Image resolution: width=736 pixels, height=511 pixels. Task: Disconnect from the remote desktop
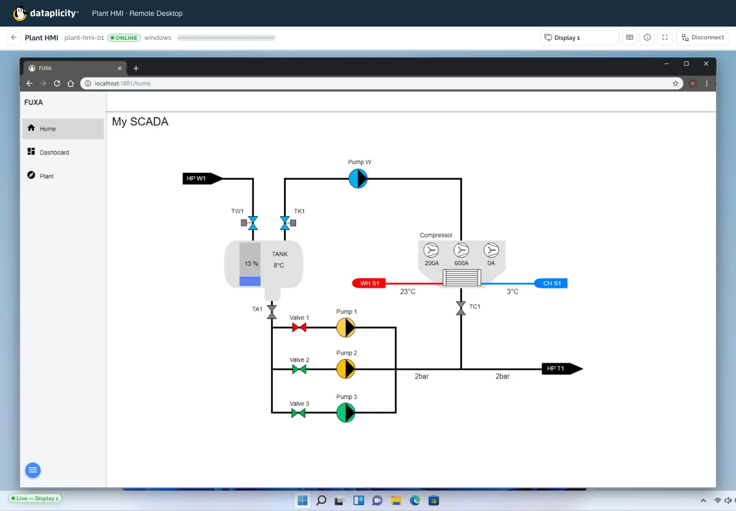[703, 37]
